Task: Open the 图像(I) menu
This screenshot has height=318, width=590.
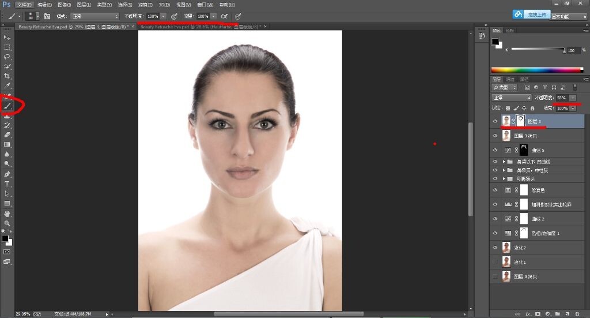Action: pyautogui.click(x=65, y=5)
